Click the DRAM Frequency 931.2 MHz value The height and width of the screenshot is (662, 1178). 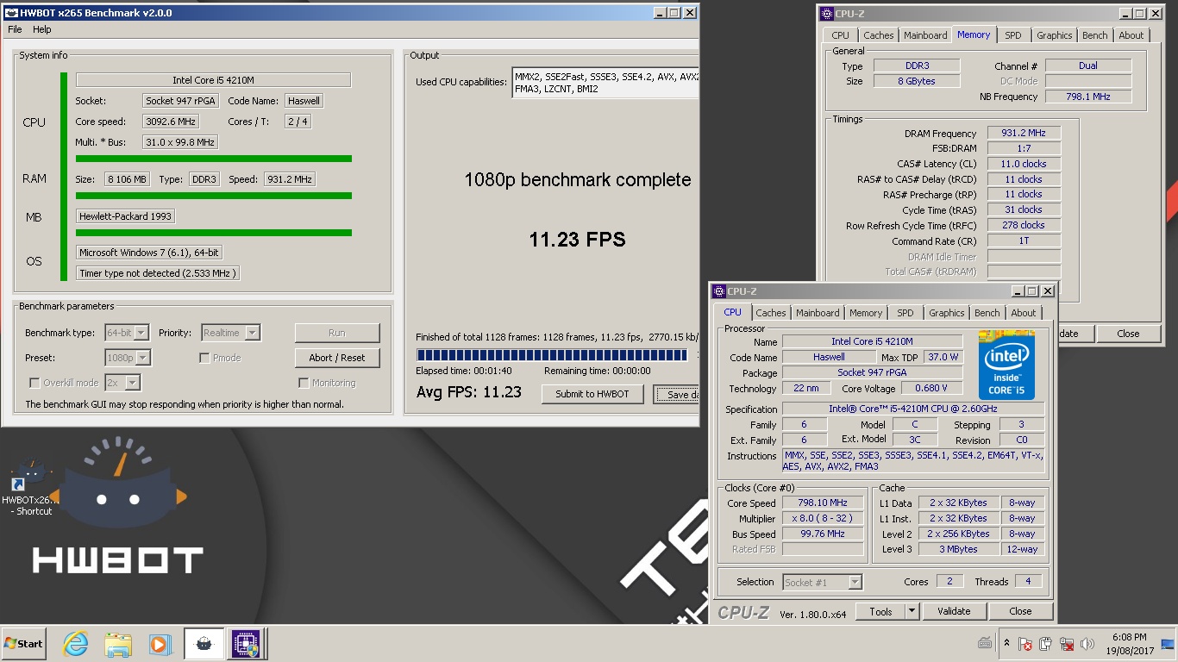(x=1024, y=133)
